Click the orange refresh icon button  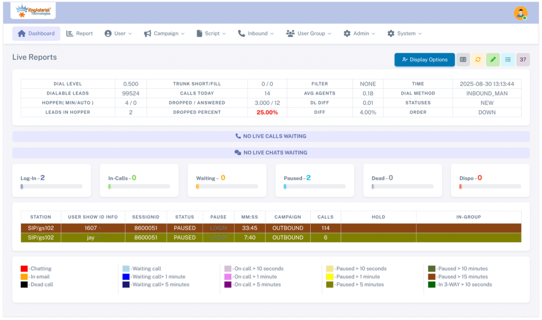click(x=478, y=60)
